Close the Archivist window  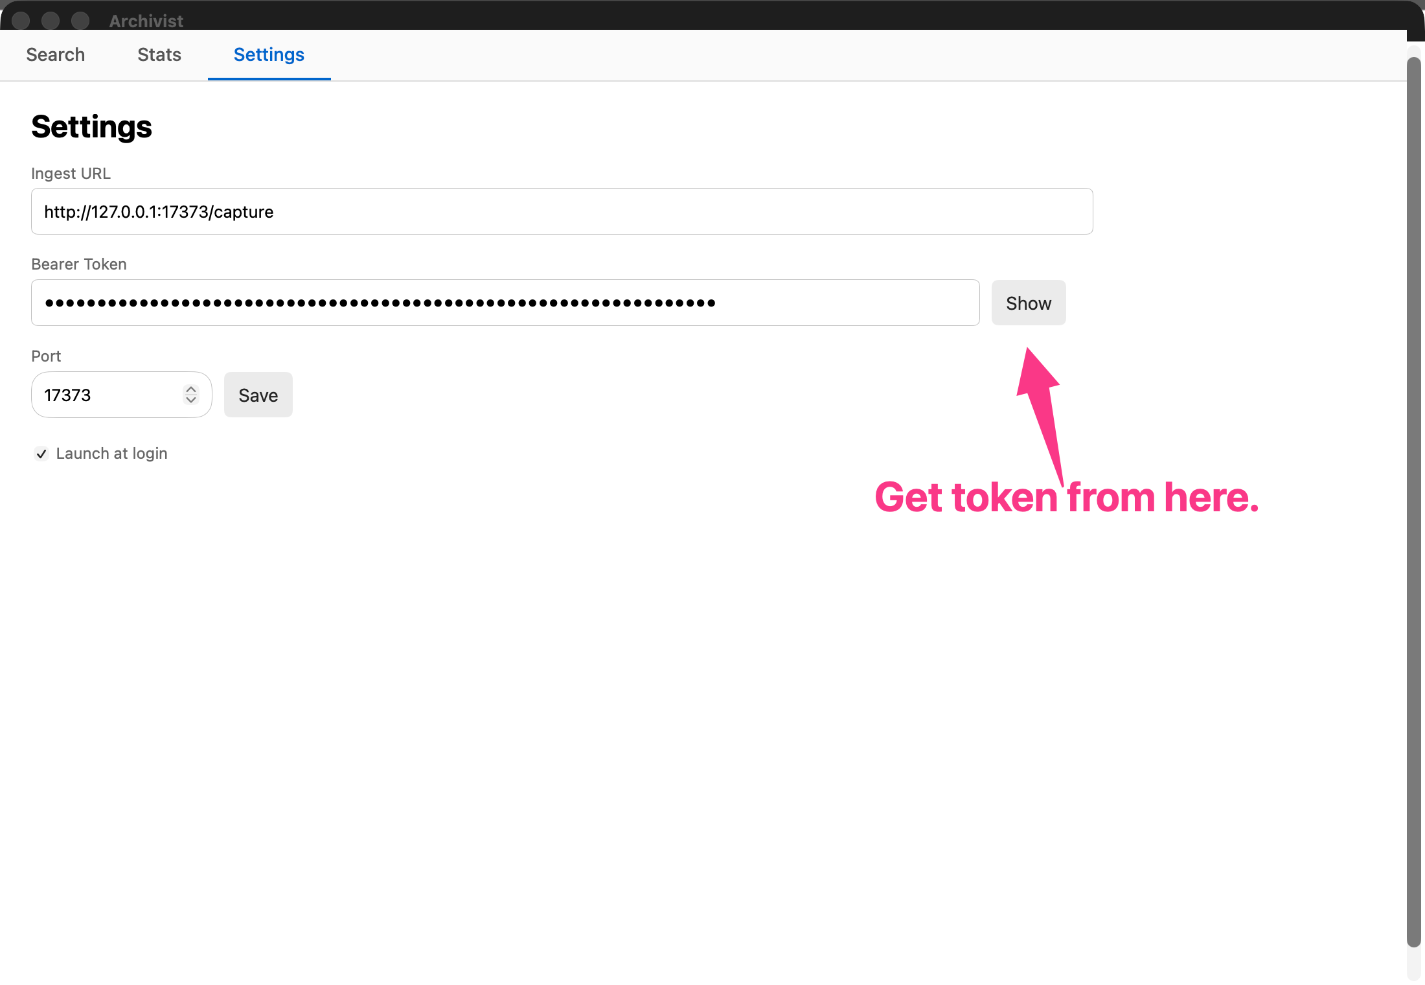click(x=21, y=21)
